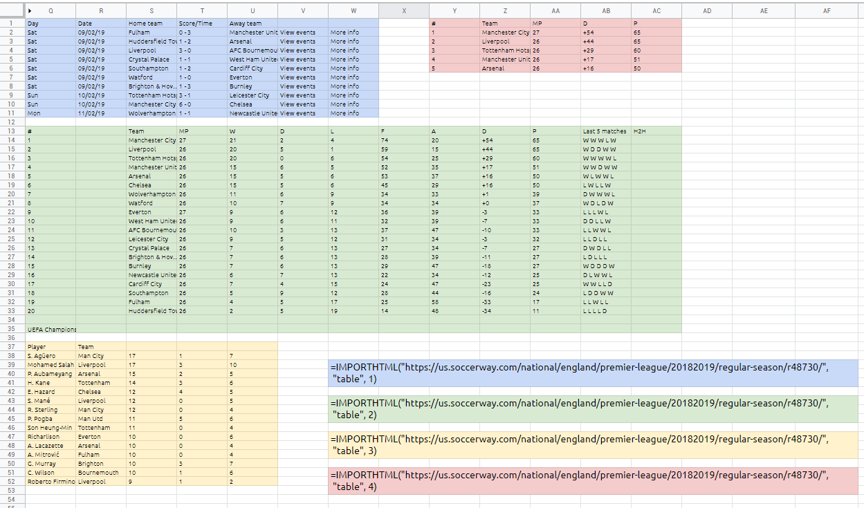Click 'View events' in row 2
Viewport: 864px width, 508px height.
coord(303,32)
